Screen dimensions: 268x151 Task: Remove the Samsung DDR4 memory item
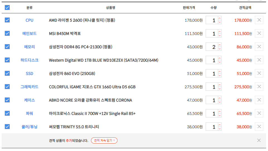259,47
